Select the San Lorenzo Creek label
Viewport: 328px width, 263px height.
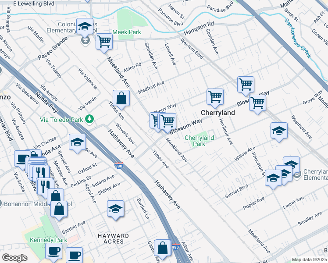[297, 38]
